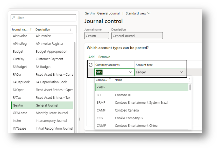
Task: Click Journal name sort arrow icon
Action: pyautogui.click(x=31, y=29)
